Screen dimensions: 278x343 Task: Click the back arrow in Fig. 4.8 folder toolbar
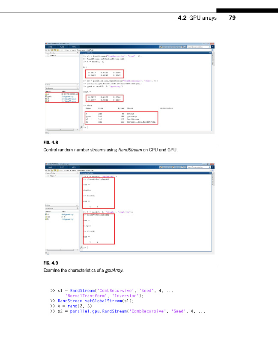[x=46, y=50]
